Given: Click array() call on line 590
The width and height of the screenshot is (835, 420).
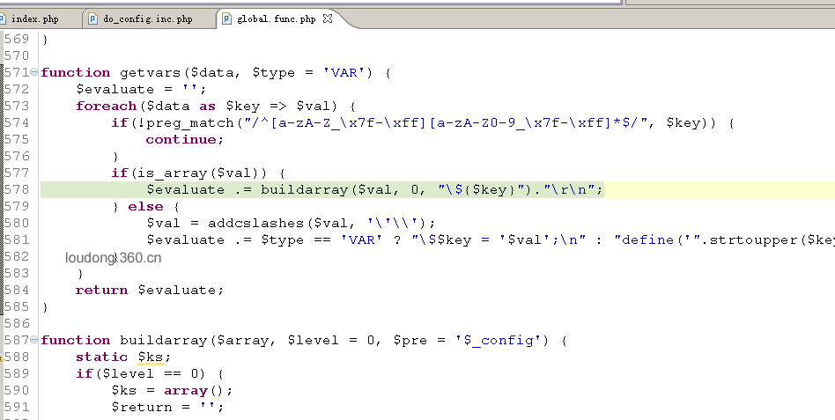Looking at the screenshot, I should [194, 391].
